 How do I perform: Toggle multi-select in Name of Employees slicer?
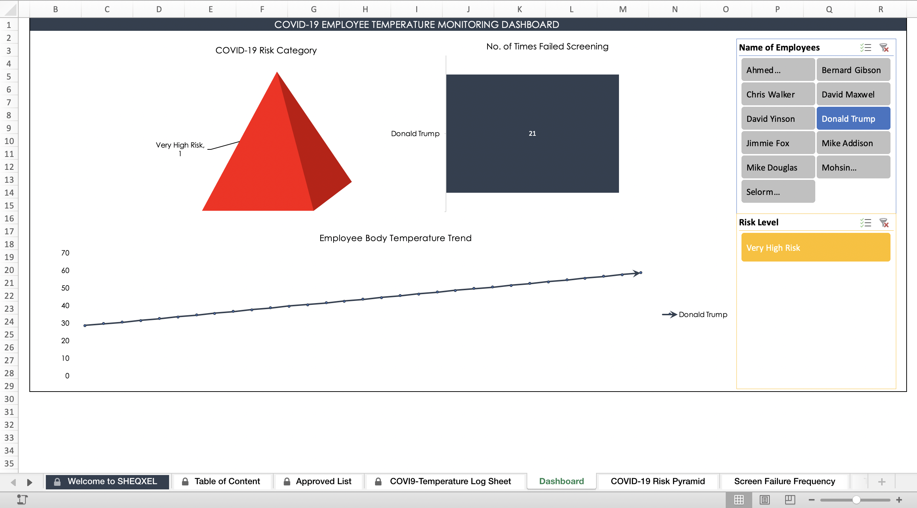tap(865, 47)
